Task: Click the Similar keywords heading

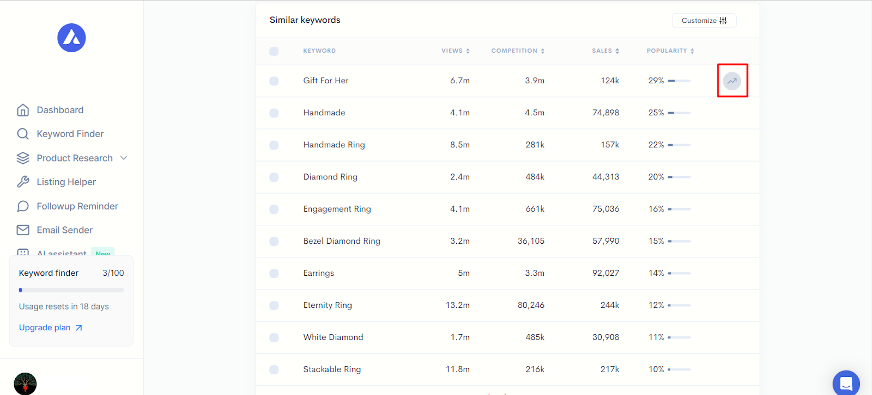Action: tap(305, 20)
